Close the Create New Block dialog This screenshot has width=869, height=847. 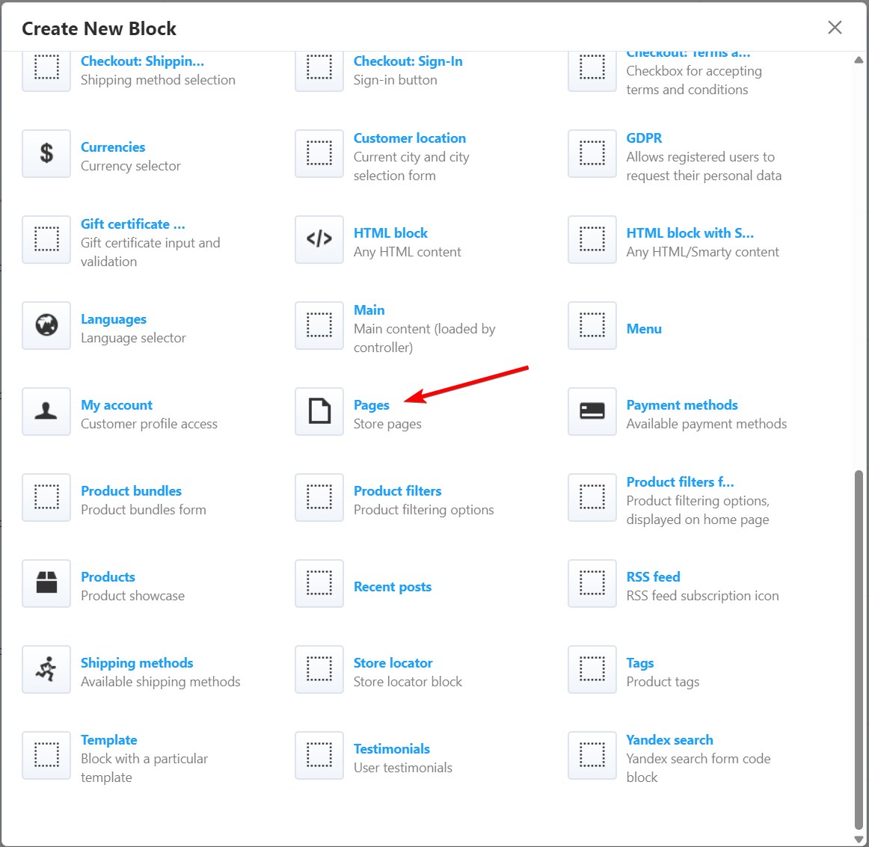(835, 28)
